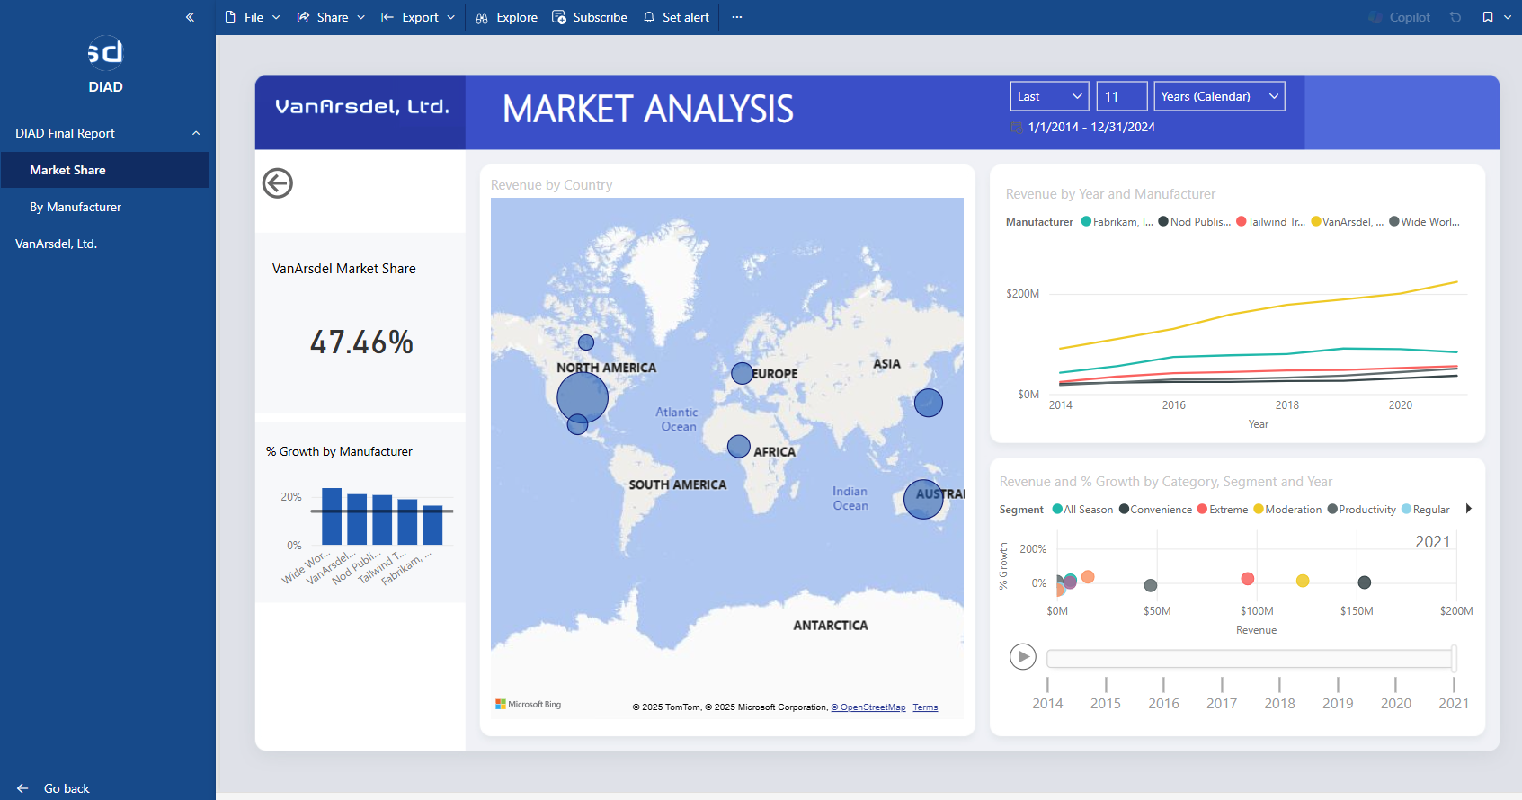Expand the bookmarks dropdown chevron
Screen dimensions: 1522x800
tap(1508, 17)
